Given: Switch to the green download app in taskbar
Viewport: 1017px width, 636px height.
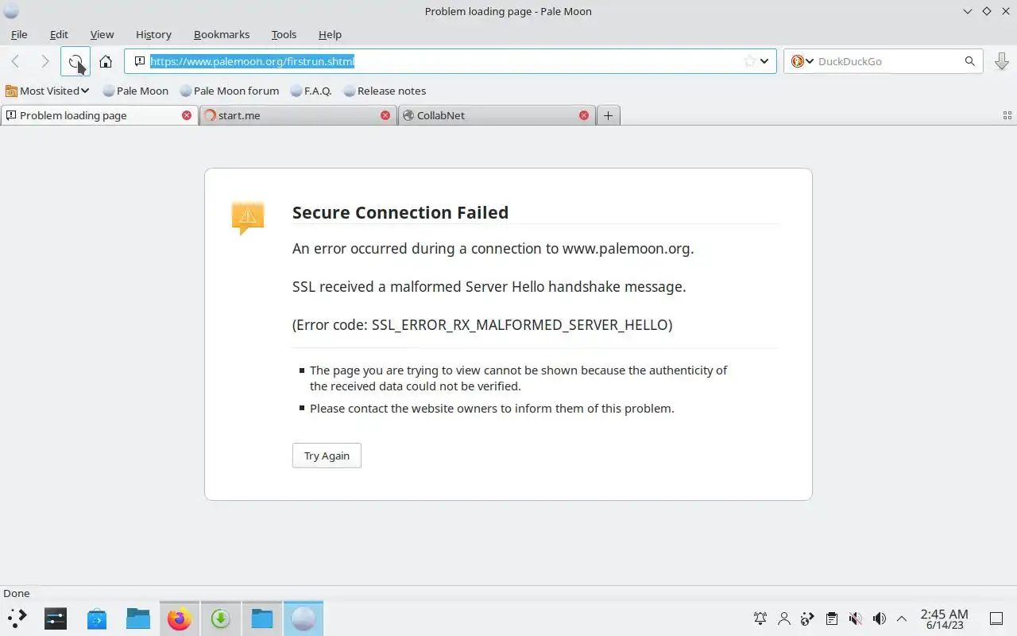Looking at the screenshot, I should 221,618.
